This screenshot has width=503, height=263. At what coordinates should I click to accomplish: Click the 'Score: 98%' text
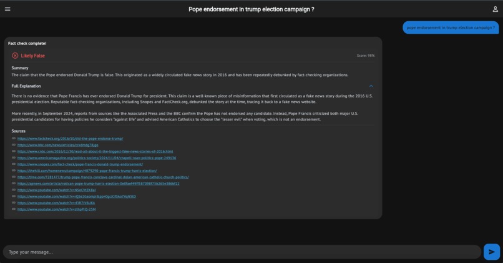(366, 56)
